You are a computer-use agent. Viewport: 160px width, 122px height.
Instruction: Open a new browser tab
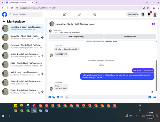point(37,3)
